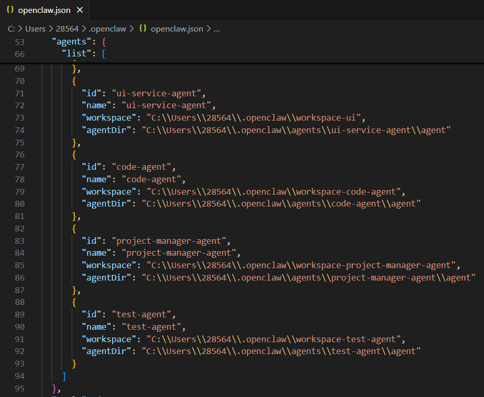Open the C: breadcrumb segment

point(11,29)
